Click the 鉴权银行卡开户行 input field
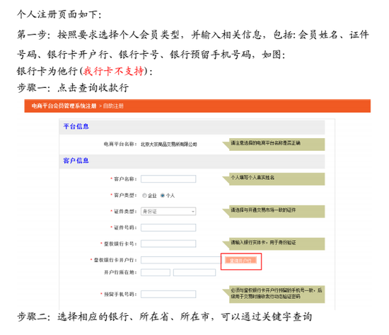Image resolution: width=389 pixels, height=335 pixels. [x=180, y=260]
